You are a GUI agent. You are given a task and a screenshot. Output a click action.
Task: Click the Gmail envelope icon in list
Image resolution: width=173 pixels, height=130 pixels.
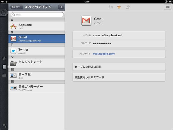coord(13,38)
